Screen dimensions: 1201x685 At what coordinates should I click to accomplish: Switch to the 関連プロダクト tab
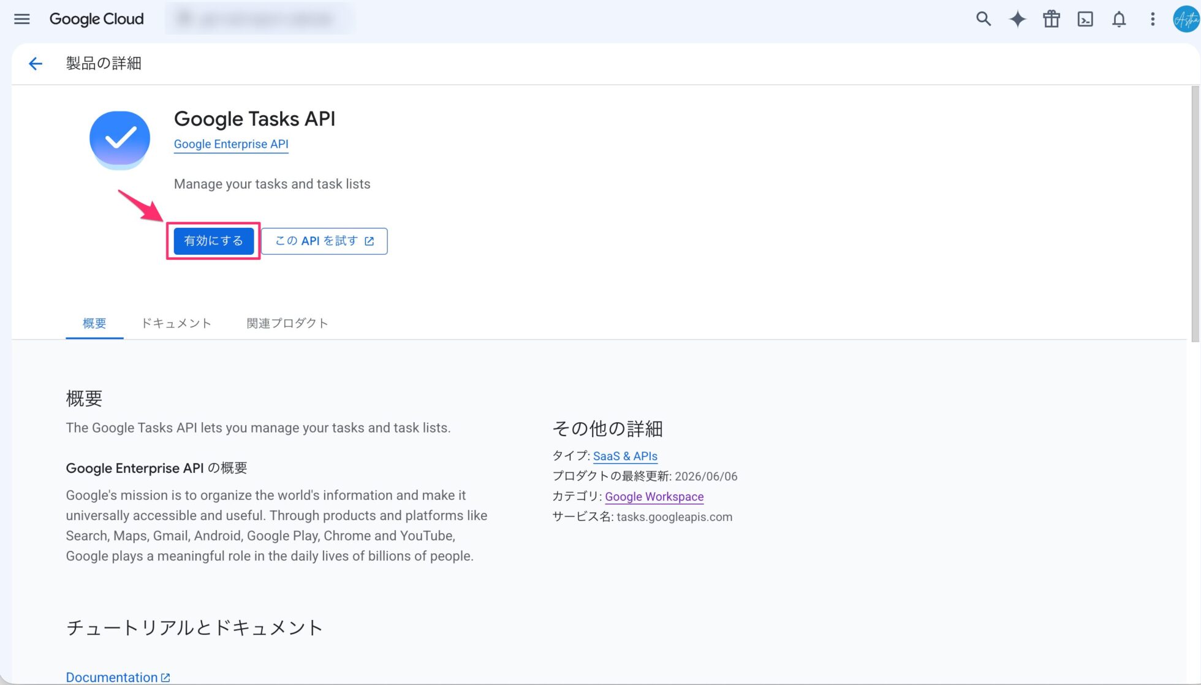tap(287, 323)
